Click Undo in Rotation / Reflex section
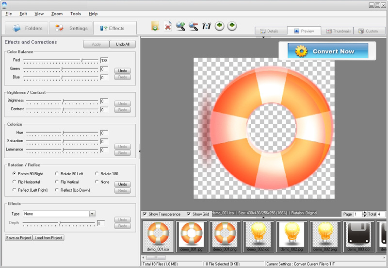The width and height of the screenshot is (388, 268). coord(123,184)
